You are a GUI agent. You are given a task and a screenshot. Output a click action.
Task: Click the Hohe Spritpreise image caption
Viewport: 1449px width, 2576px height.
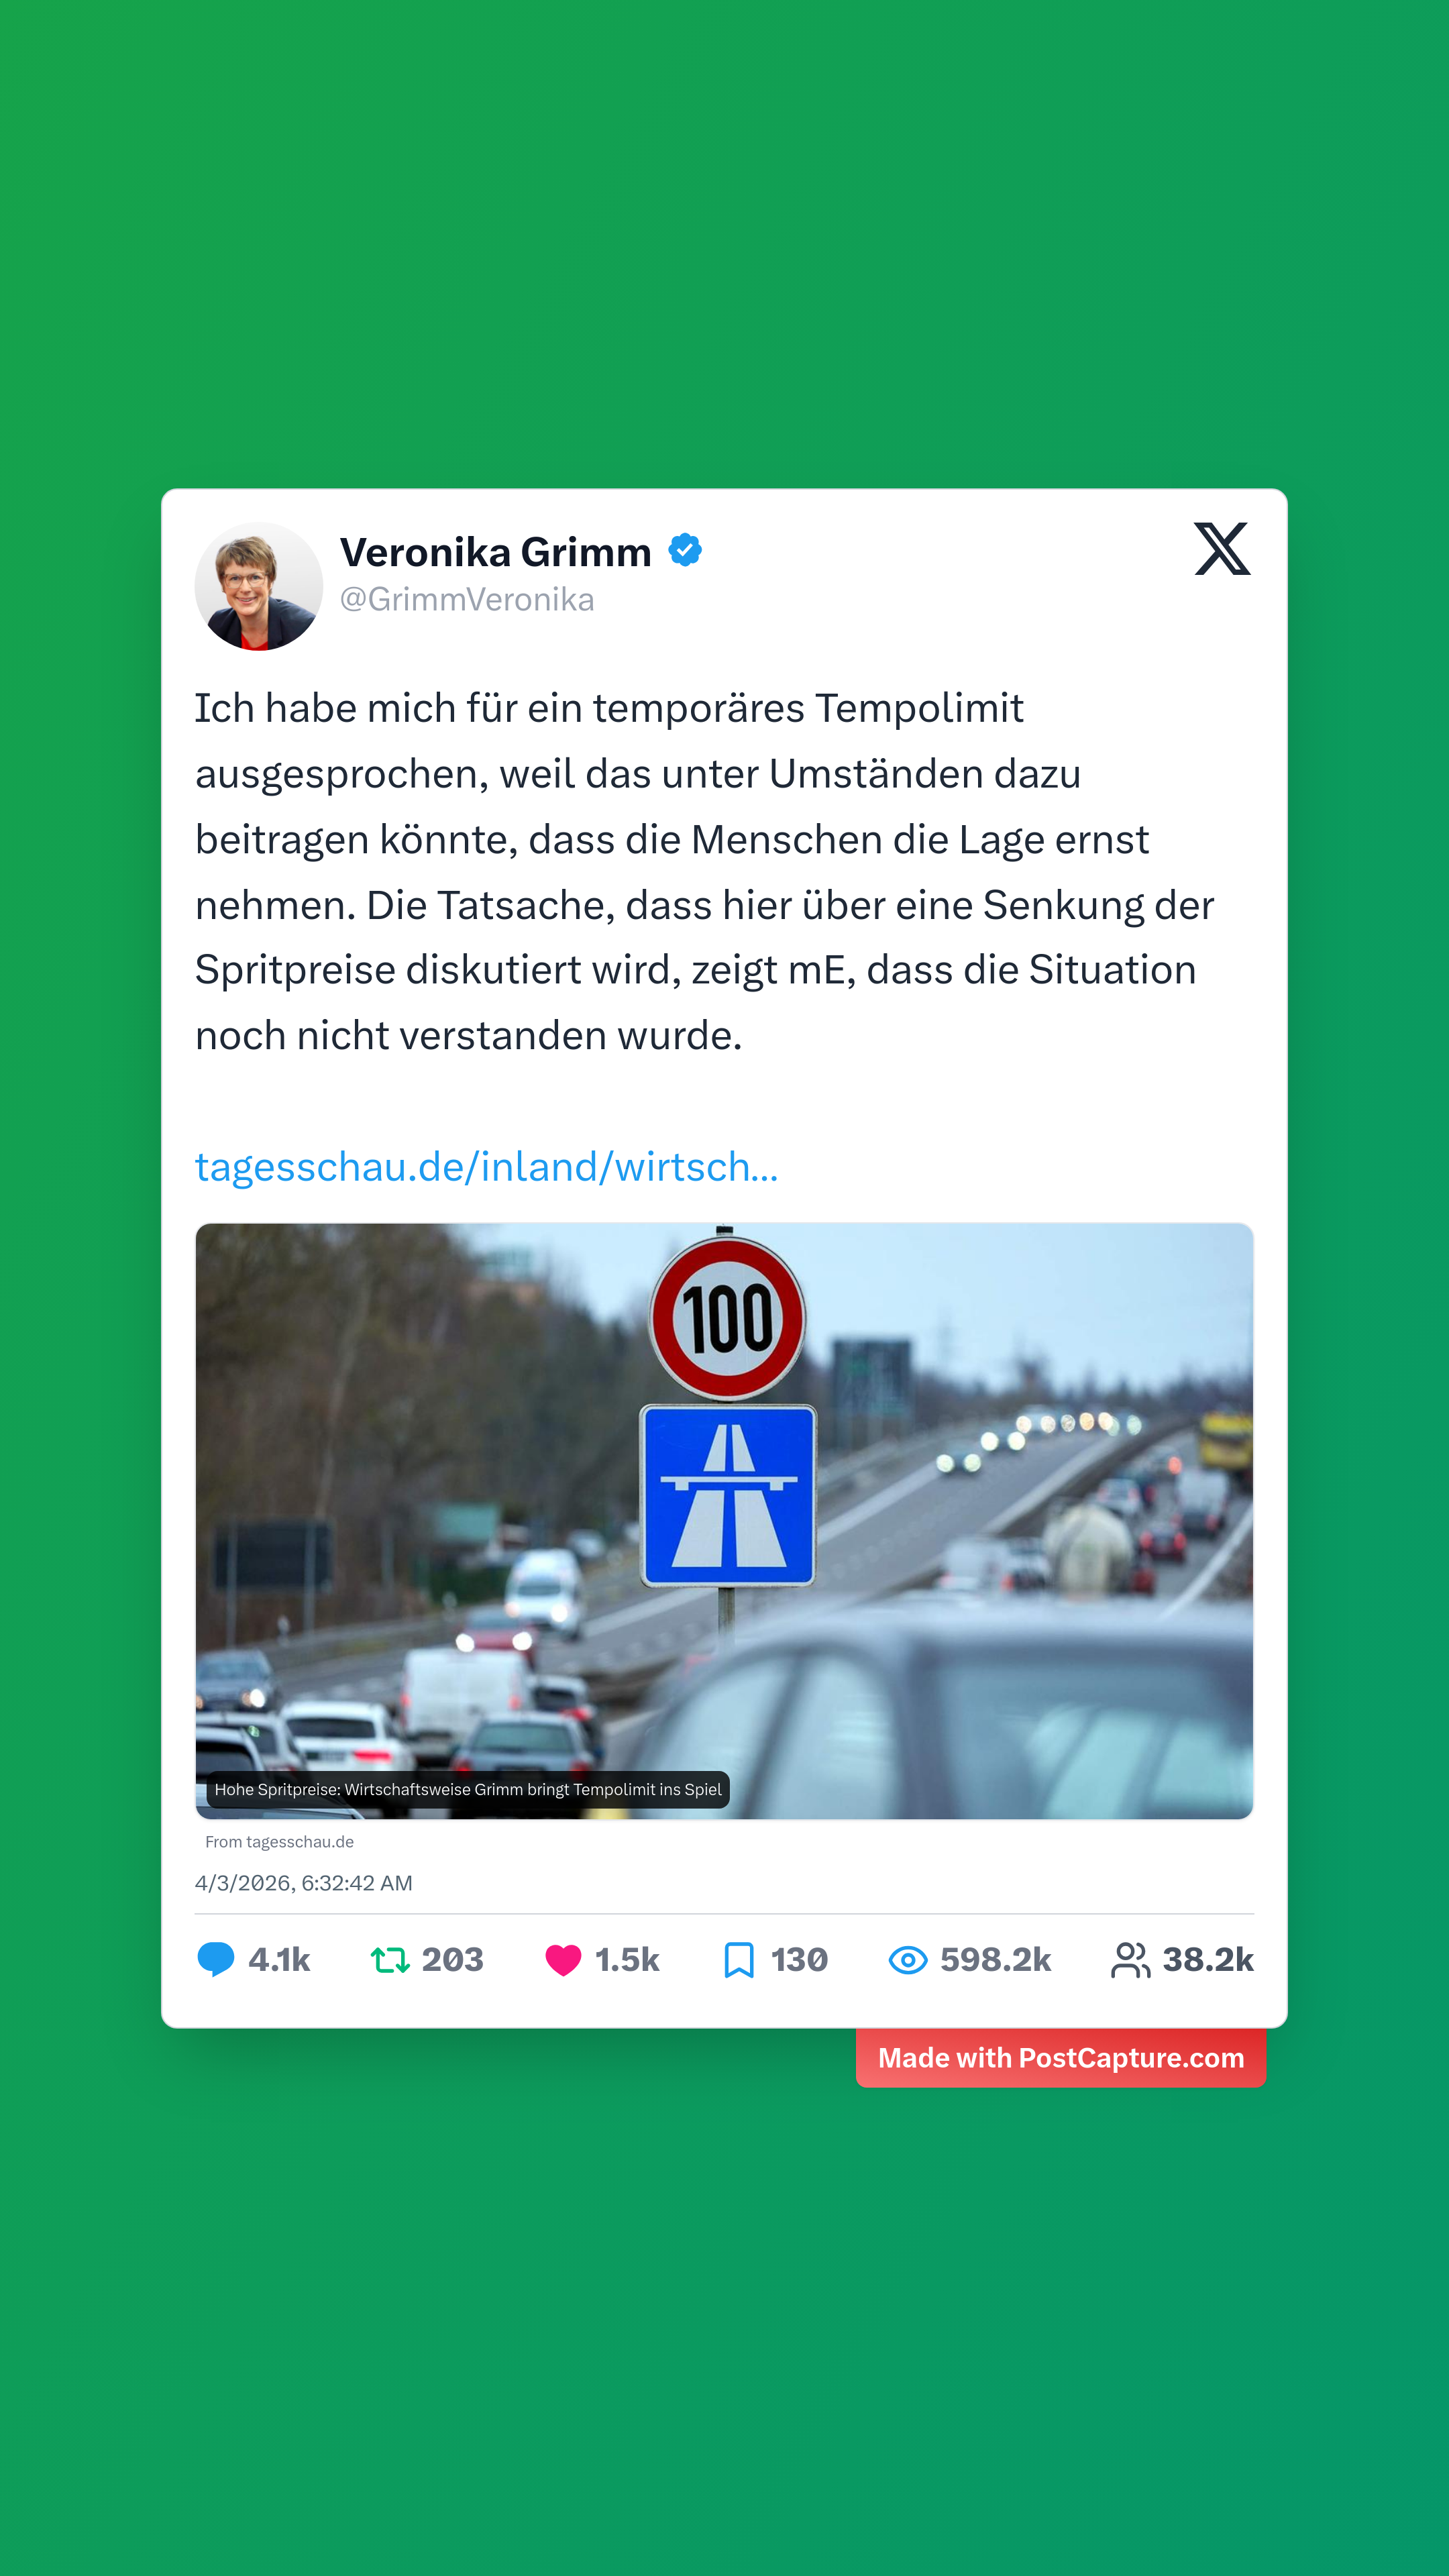click(x=468, y=1790)
